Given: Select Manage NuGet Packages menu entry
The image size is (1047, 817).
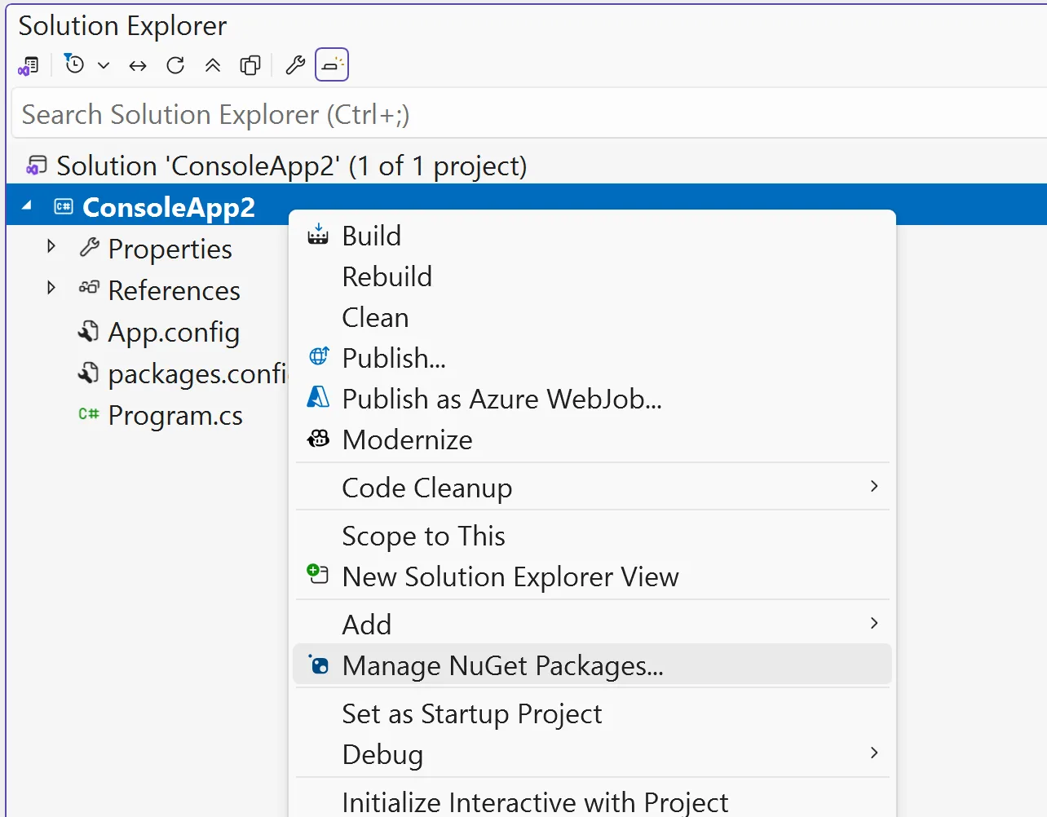Looking at the screenshot, I should point(502,666).
